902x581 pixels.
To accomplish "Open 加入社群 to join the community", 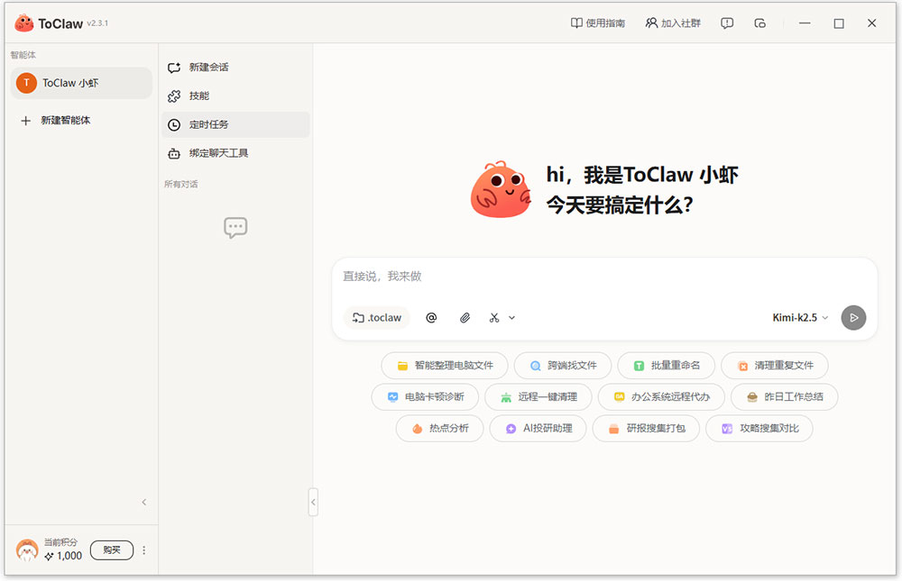I will [673, 23].
